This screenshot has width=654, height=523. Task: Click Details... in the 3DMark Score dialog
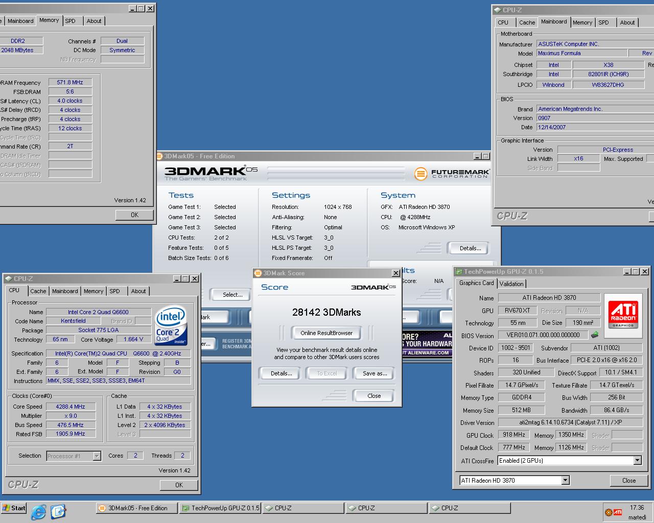[x=281, y=373]
